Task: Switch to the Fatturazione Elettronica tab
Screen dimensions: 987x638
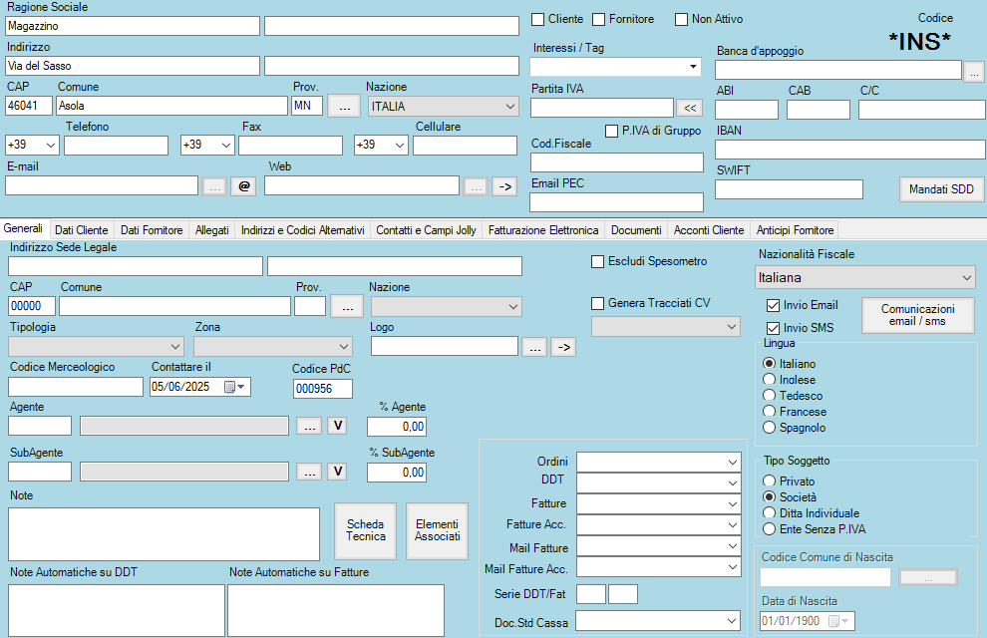Action: pyautogui.click(x=543, y=230)
